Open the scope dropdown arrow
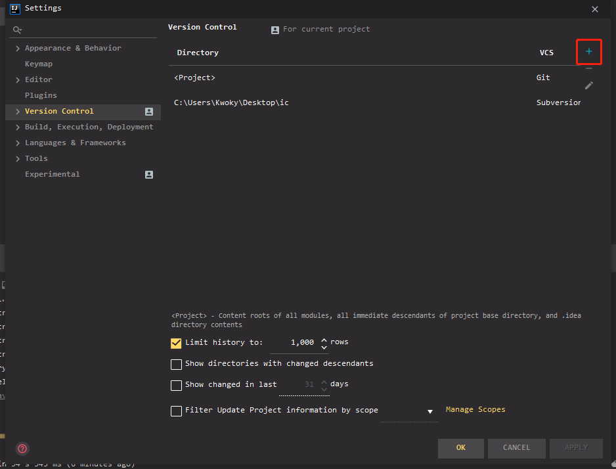The image size is (616, 469). (x=429, y=411)
